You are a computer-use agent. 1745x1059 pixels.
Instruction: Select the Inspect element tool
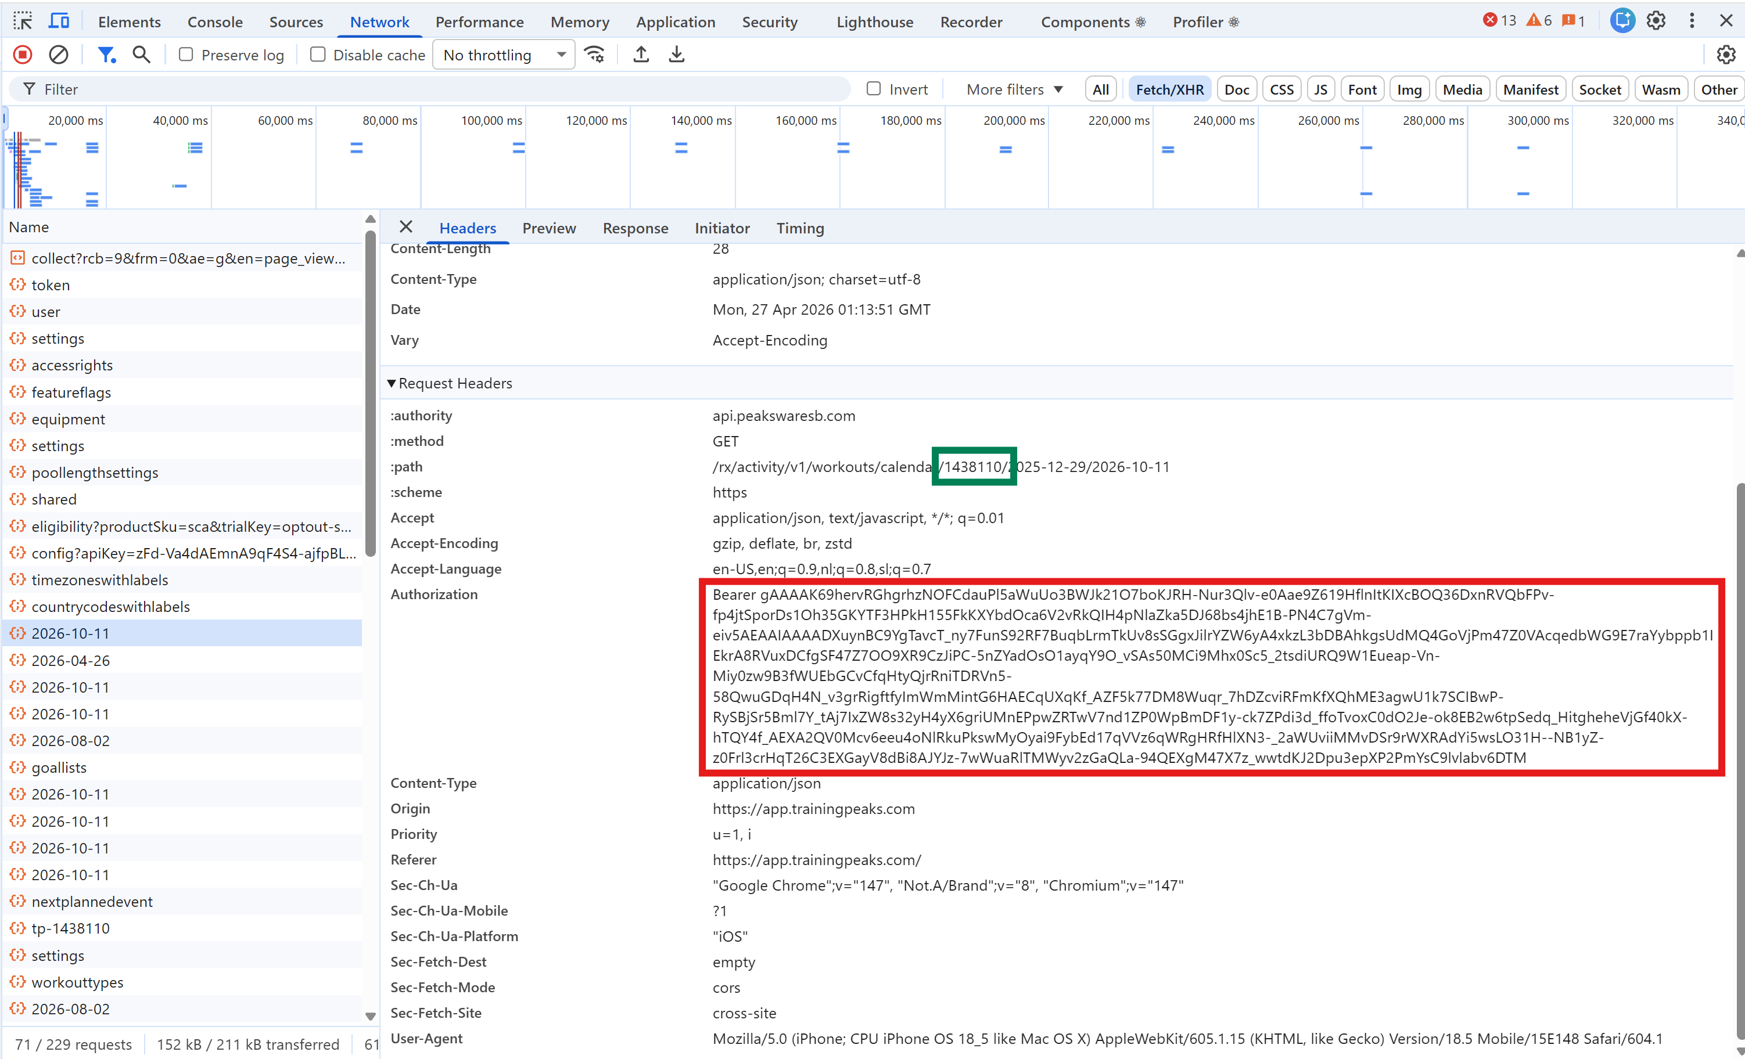click(x=22, y=20)
